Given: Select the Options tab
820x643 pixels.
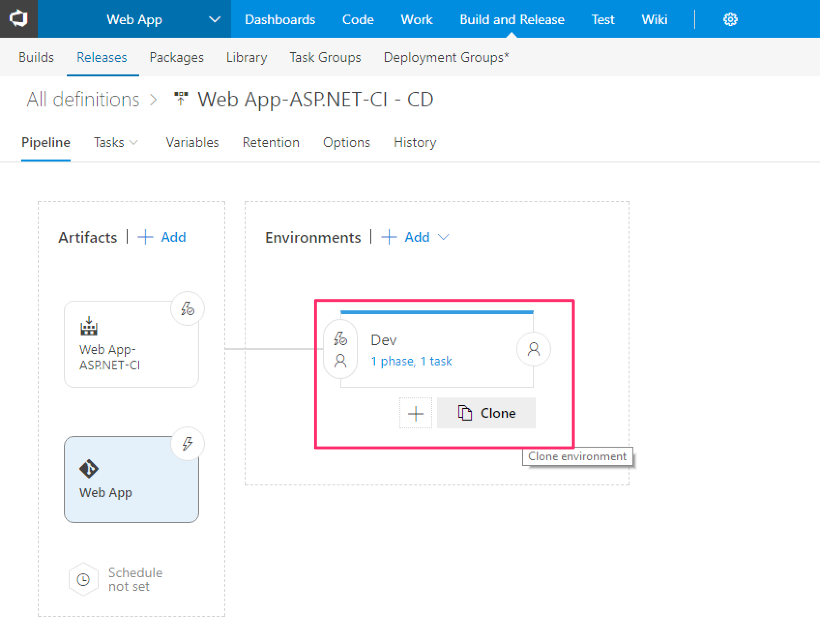Looking at the screenshot, I should (x=347, y=143).
